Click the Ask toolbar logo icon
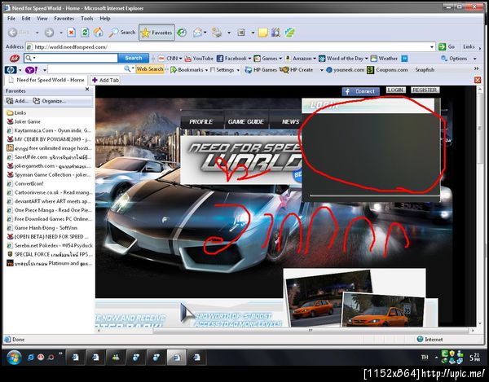 (14, 59)
